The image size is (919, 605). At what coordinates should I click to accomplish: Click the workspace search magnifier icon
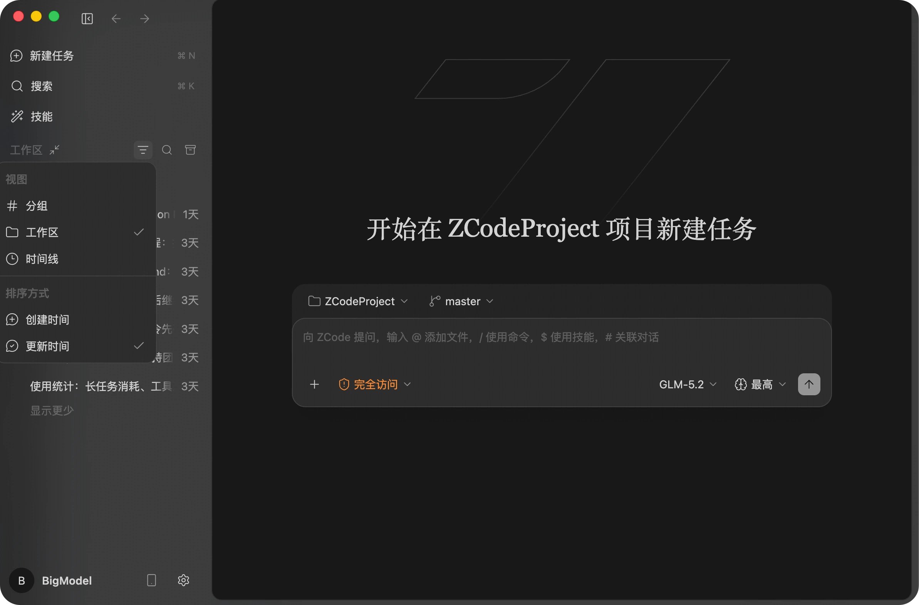click(x=167, y=150)
